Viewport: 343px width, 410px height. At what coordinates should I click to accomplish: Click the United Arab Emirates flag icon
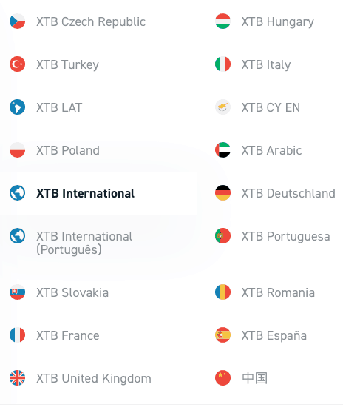point(223,149)
